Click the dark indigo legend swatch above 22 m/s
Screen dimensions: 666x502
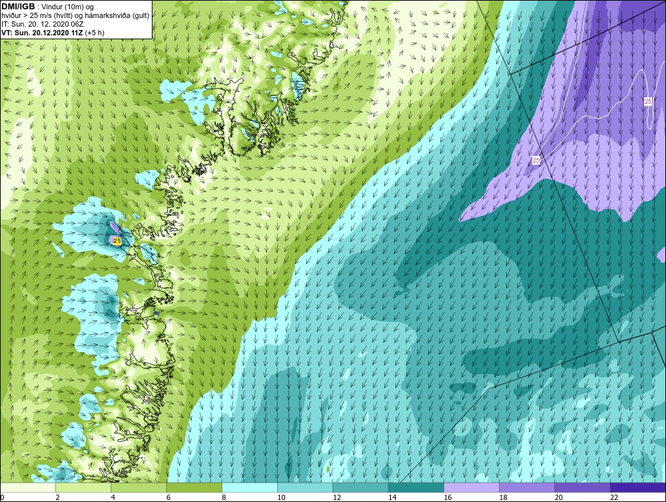coord(638,487)
